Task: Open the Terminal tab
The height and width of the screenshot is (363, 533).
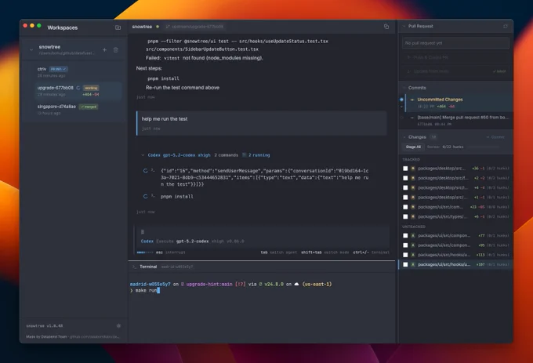Action: (x=148, y=267)
